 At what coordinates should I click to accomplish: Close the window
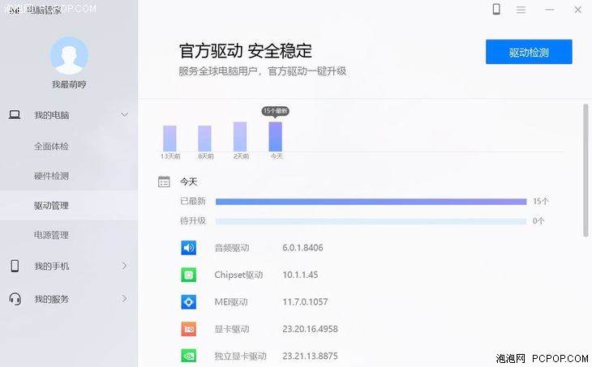[577, 10]
